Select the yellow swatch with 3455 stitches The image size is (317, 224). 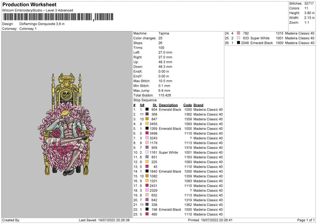tap(147, 124)
